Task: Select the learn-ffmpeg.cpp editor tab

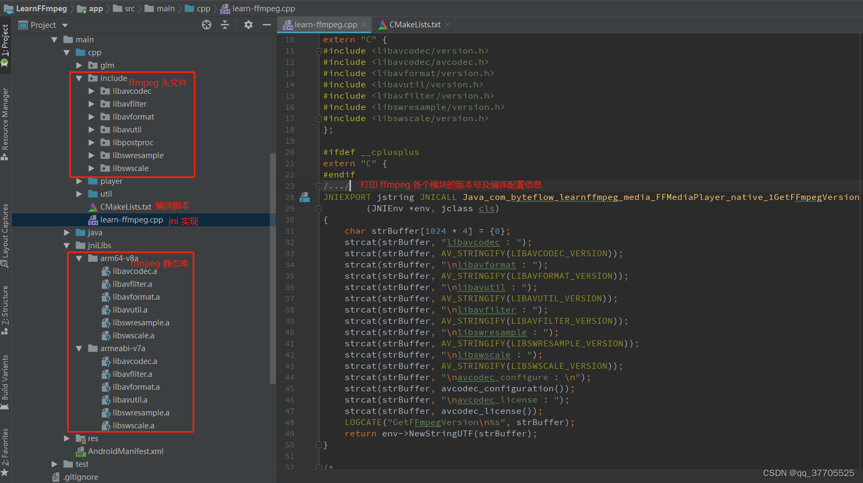Action: [325, 25]
